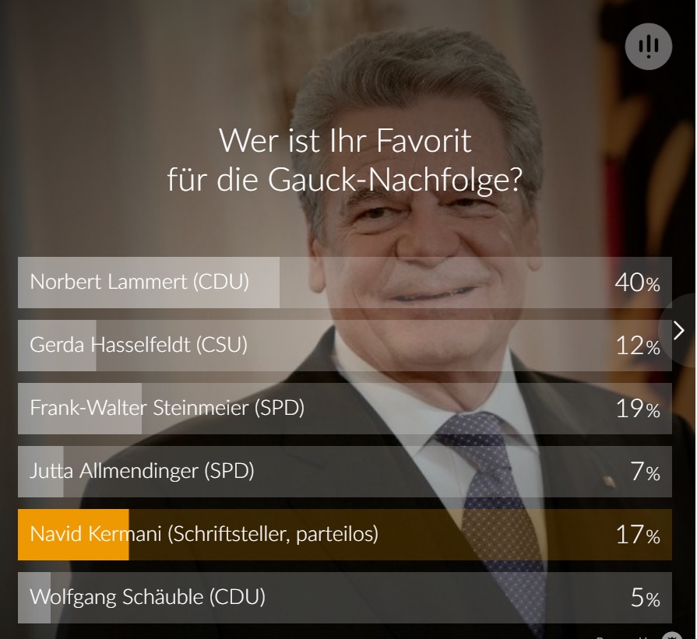697x639 pixels.
Task: Vote for Frank-Walter Steinmeier (SPD)
Action: [167, 408]
